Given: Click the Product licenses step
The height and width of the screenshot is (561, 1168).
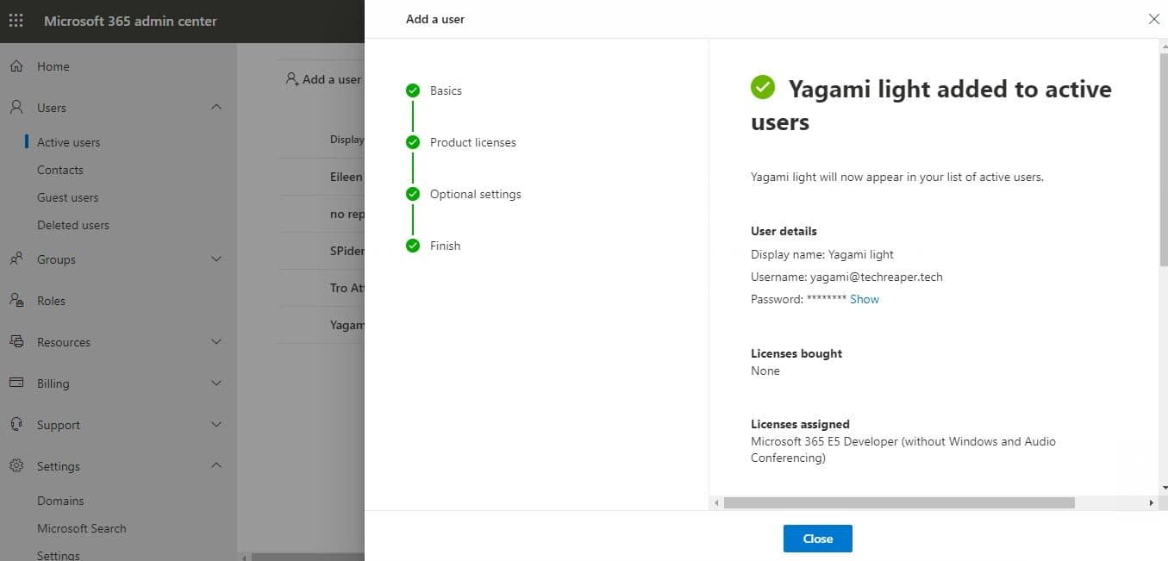Looking at the screenshot, I should tap(472, 142).
